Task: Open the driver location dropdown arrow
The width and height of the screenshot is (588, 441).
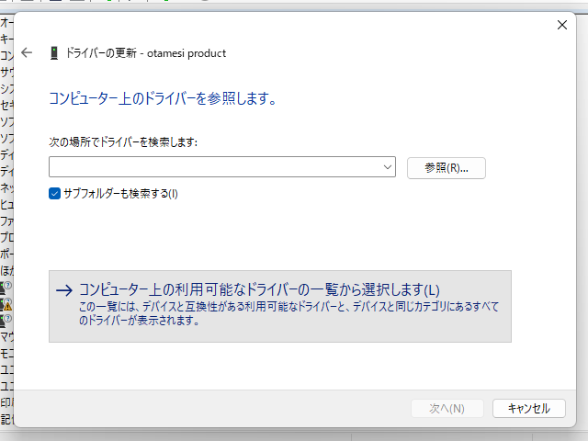Action: tap(390, 167)
